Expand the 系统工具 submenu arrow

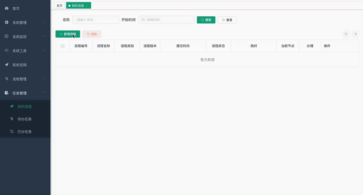tap(44, 50)
